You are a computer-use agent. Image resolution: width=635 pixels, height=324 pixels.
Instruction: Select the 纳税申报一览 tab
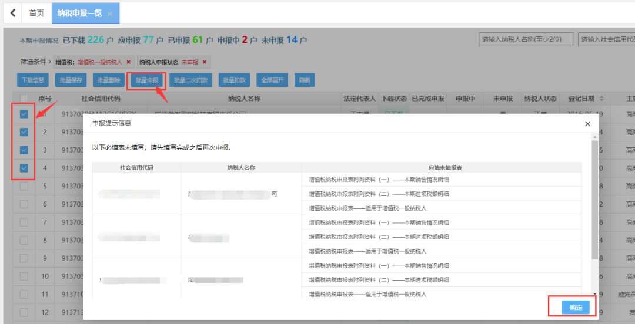(x=79, y=13)
